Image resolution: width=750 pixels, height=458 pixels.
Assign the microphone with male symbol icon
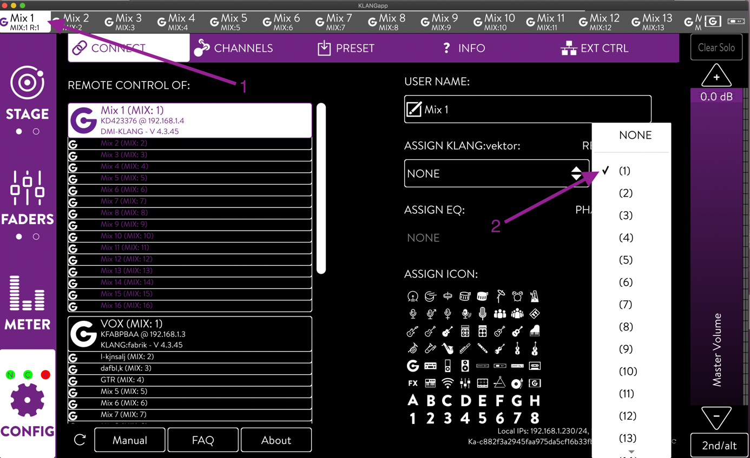430,314
